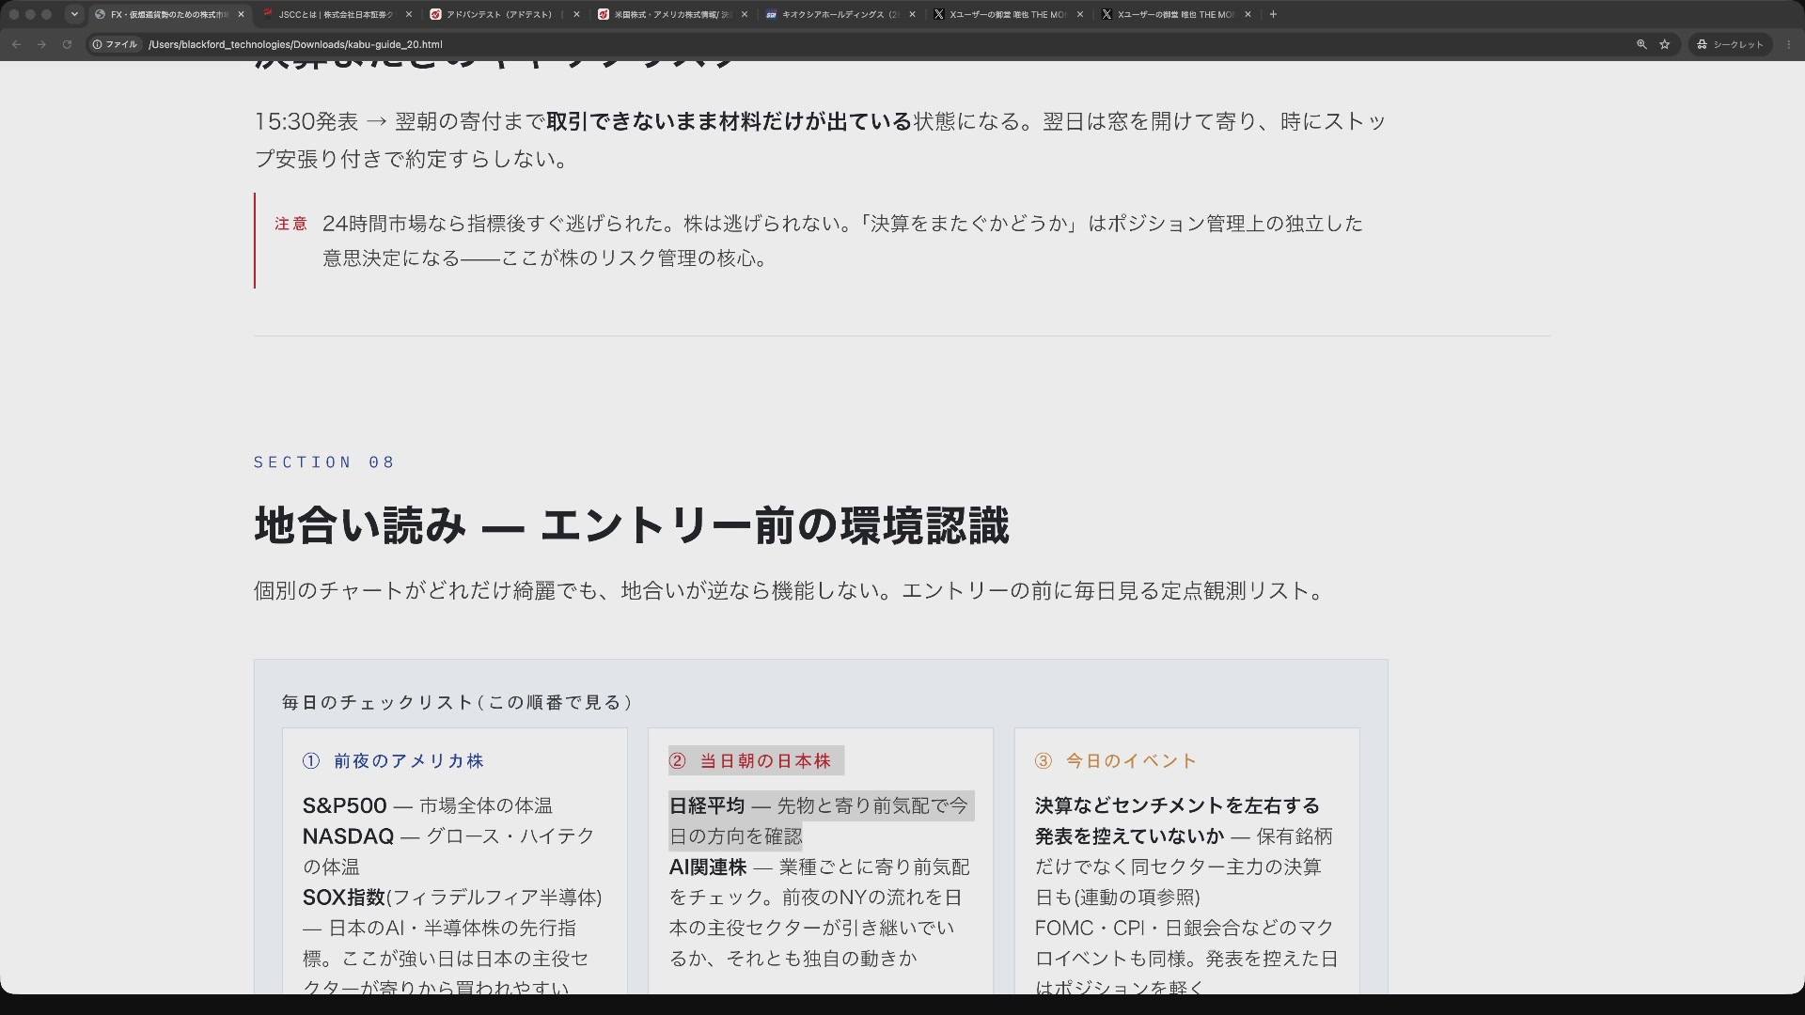Reload the current page
This screenshot has width=1805, height=1015.
pos(67,44)
